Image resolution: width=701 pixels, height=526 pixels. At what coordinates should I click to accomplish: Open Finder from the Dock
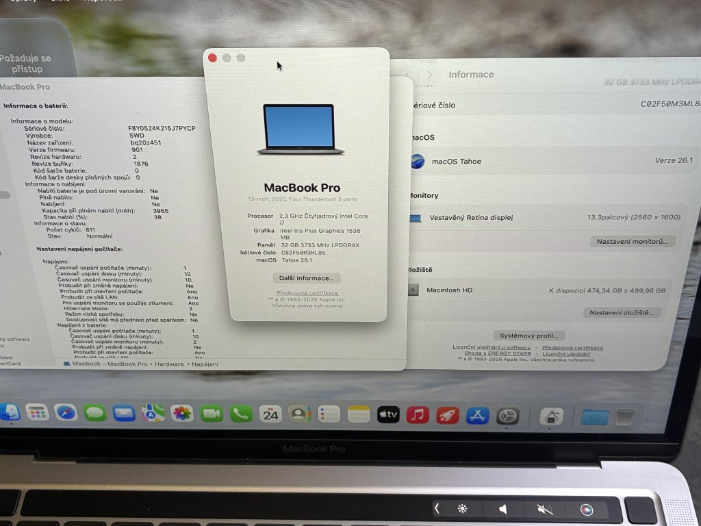tap(9, 412)
